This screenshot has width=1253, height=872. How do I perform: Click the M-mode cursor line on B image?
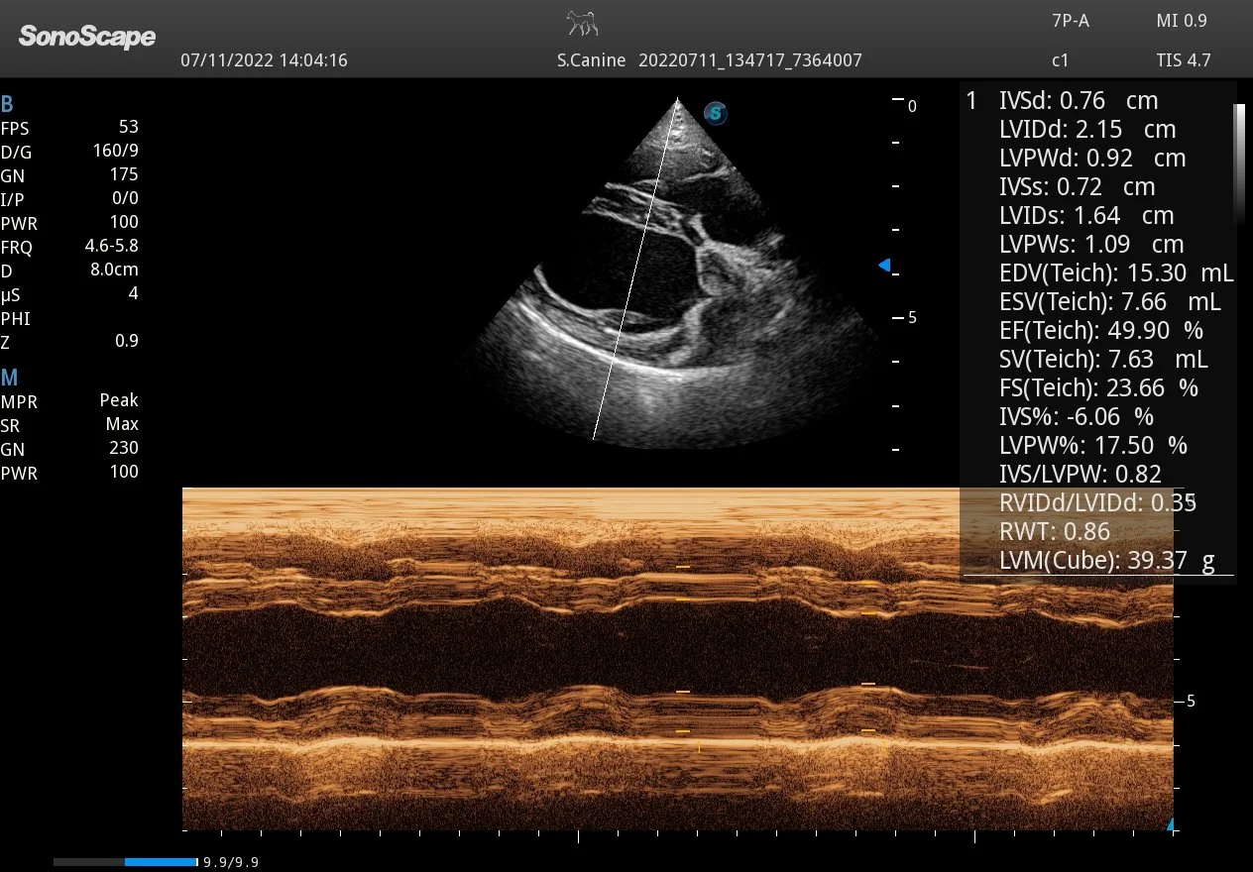tap(635, 268)
